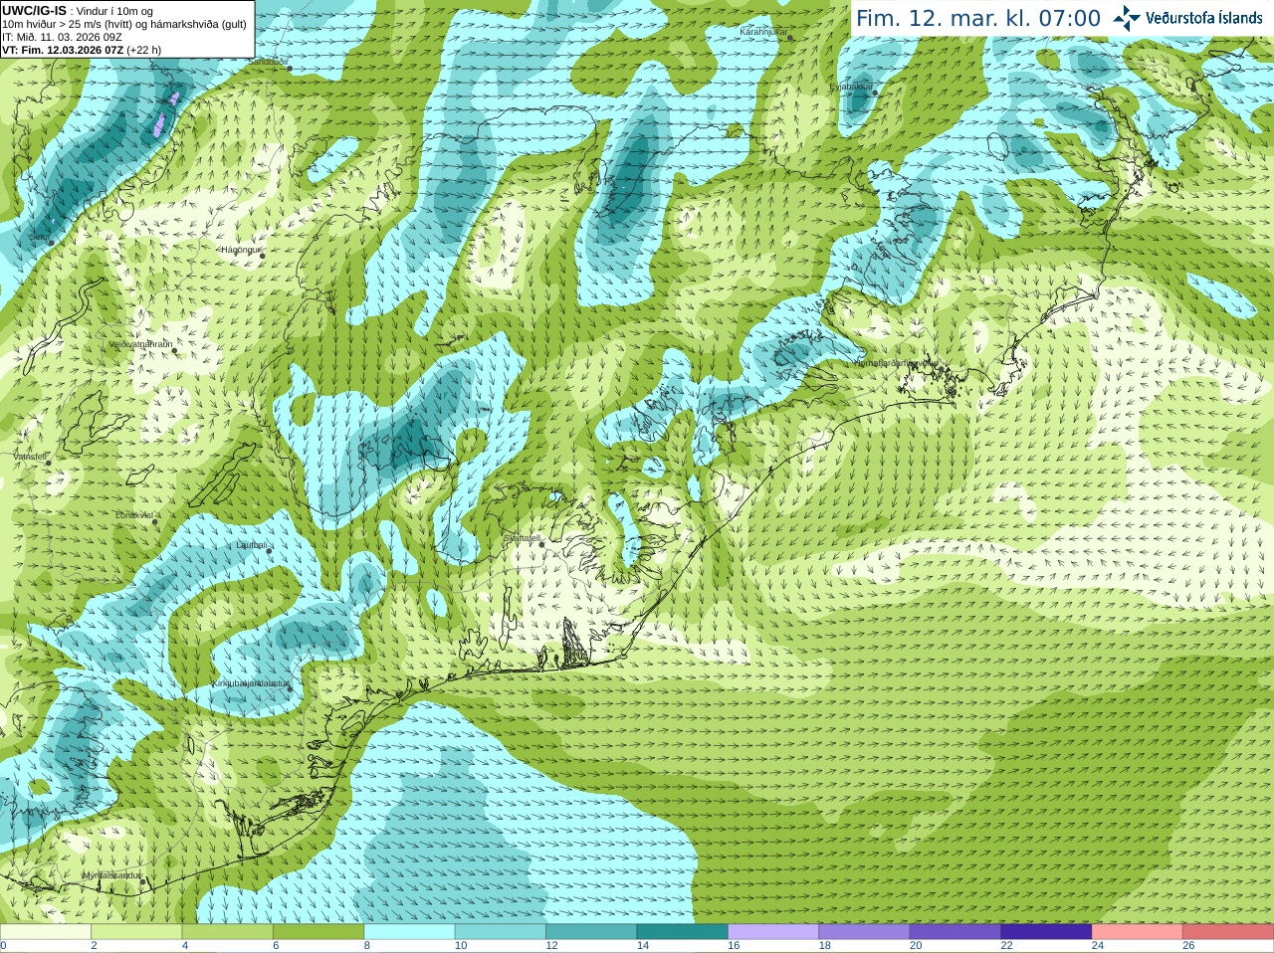Image resolution: width=1274 pixels, height=953 pixels.
Task: Click the Veiðivatnahraun station label
Action: (140, 344)
